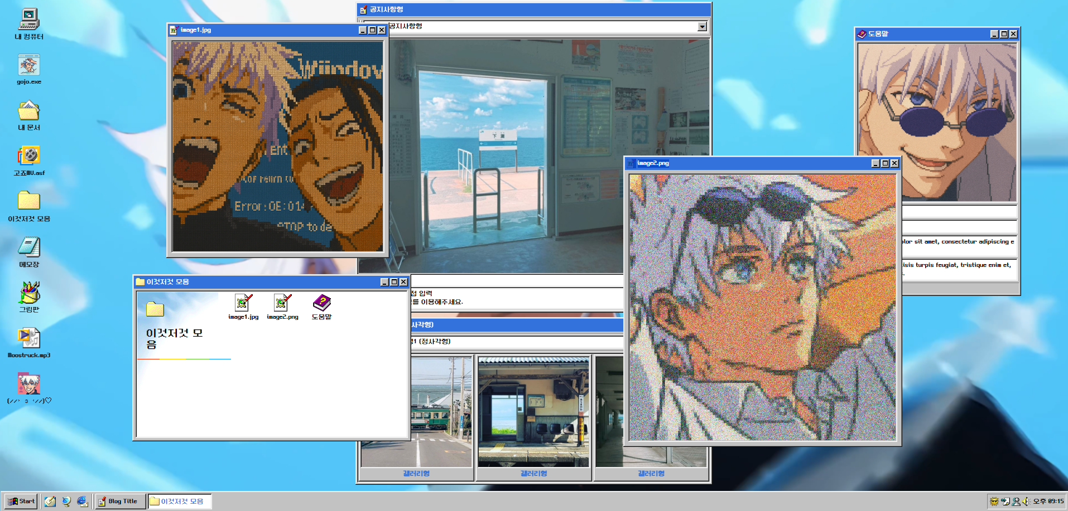
Task: Maximize the image2.png window
Action: click(885, 163)
